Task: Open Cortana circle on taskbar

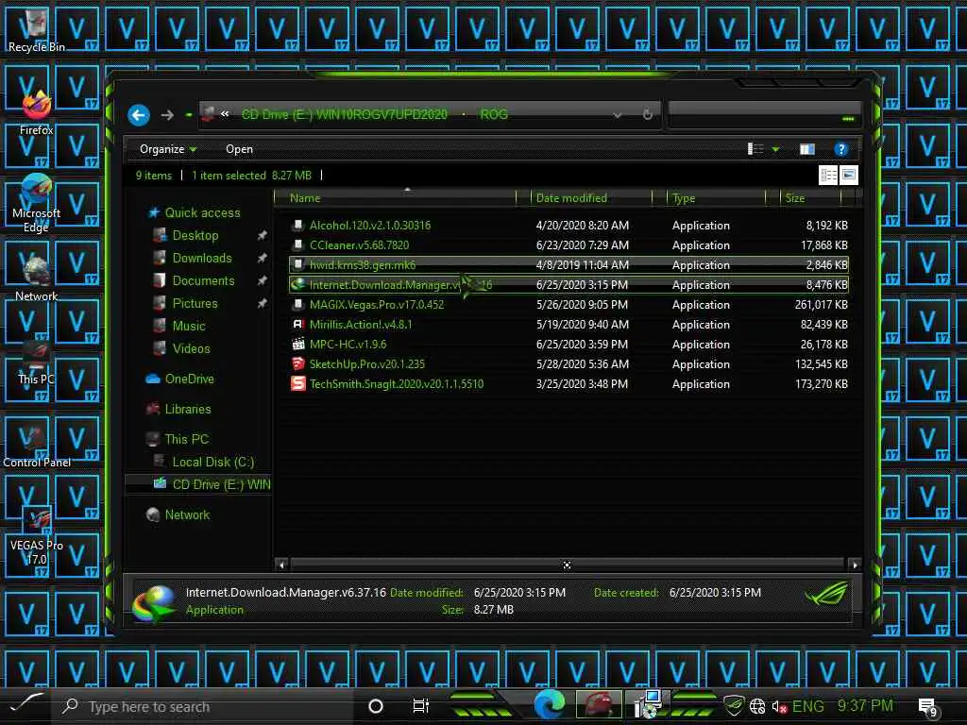Action: coord(375,706)
